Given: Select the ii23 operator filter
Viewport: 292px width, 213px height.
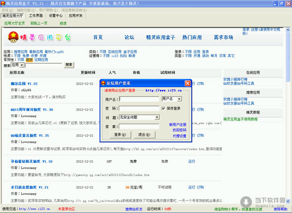Looking at the screenshot, I should [115, 55].
